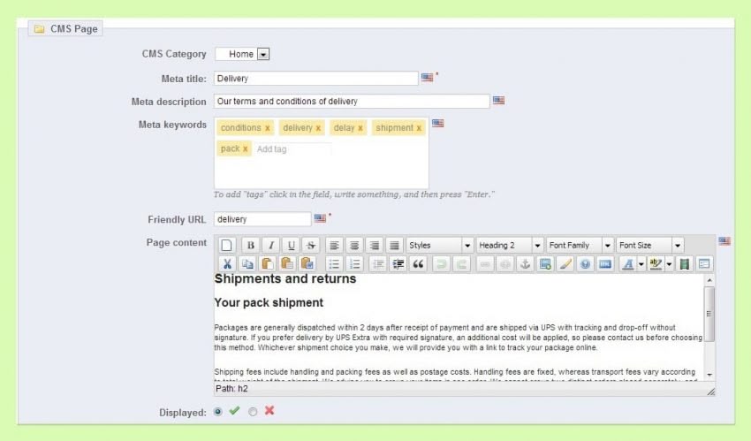Click the Copy icon

(247, 264)
